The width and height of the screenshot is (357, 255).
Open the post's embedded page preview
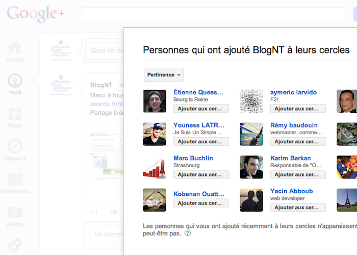coord(107,156)
